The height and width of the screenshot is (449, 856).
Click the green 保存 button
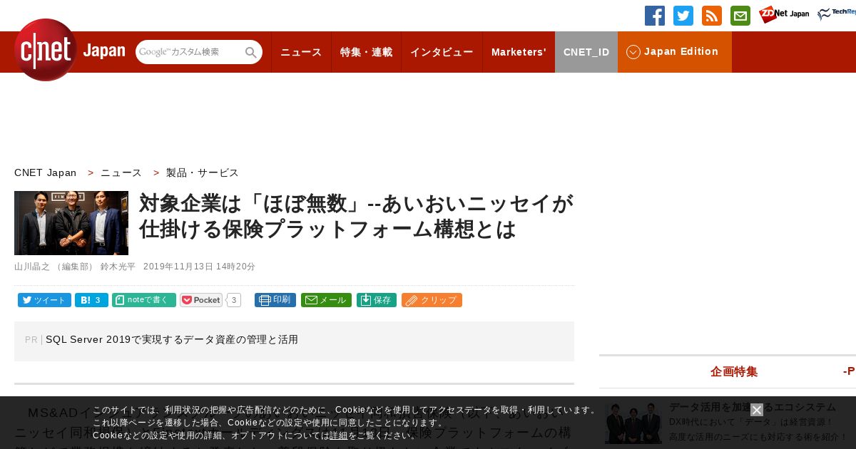(x=377, y=300)
